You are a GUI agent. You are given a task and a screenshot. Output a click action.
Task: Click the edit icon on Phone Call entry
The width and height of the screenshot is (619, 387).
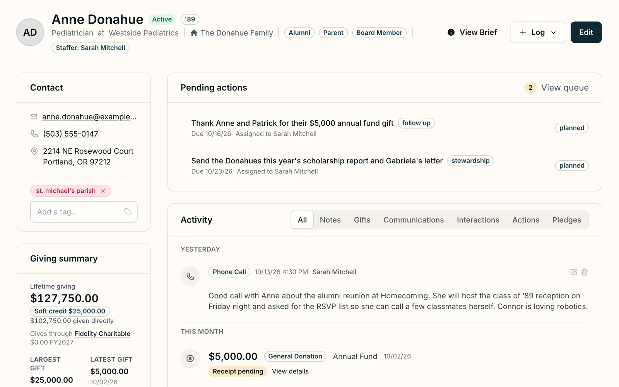click(574, 272)
